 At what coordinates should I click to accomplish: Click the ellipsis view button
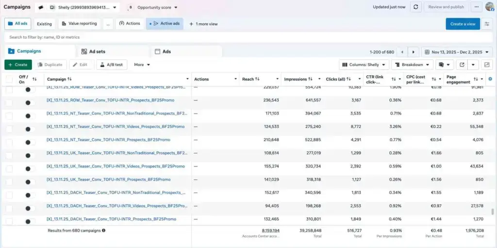(x=108, y=24)
